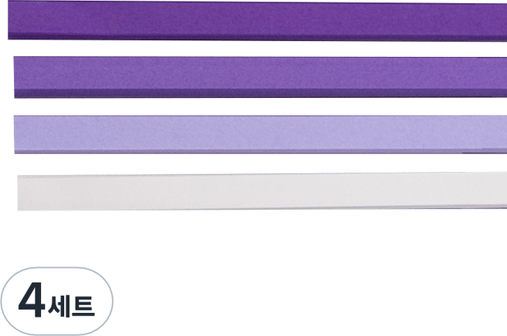Click the folded lower edge of darkest strip
This screenshot has height=336, width=507.
point(258,36)
